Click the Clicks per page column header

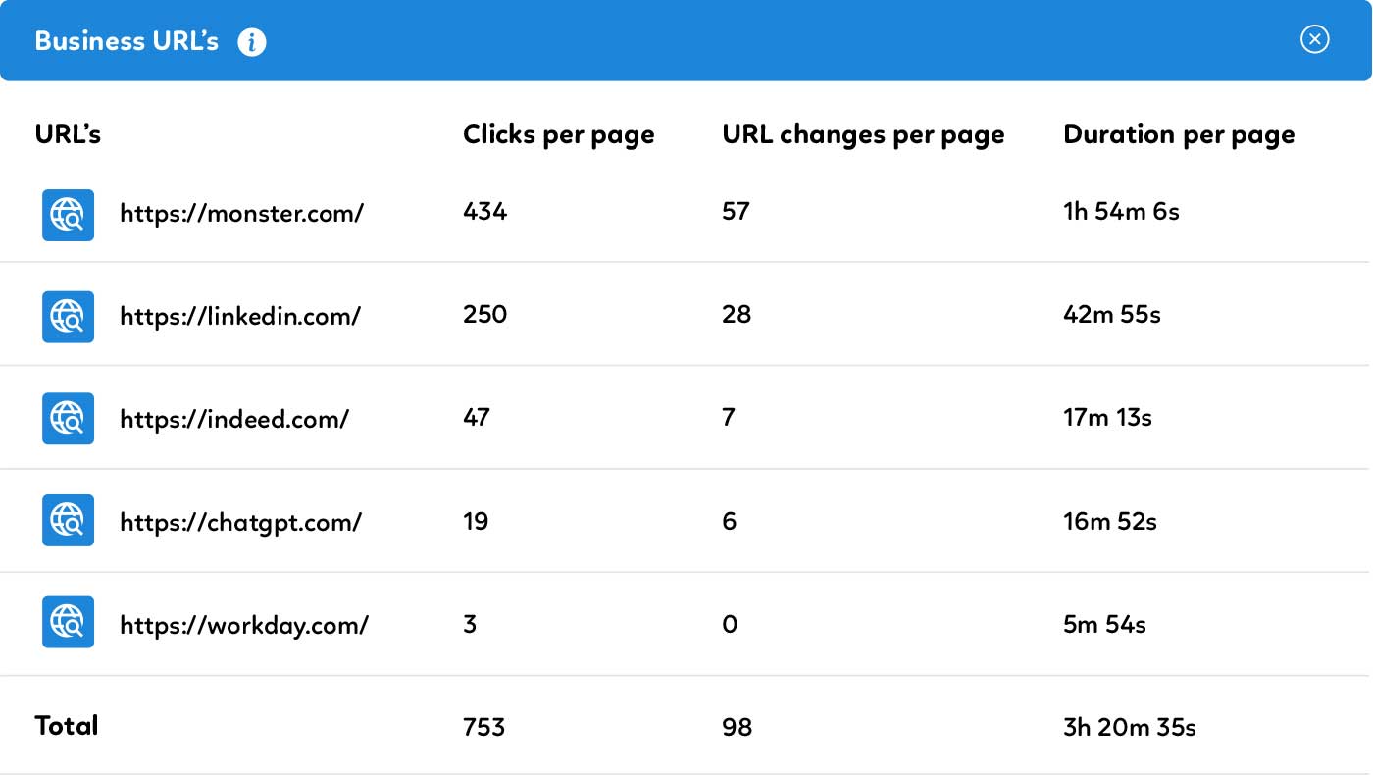558,134
